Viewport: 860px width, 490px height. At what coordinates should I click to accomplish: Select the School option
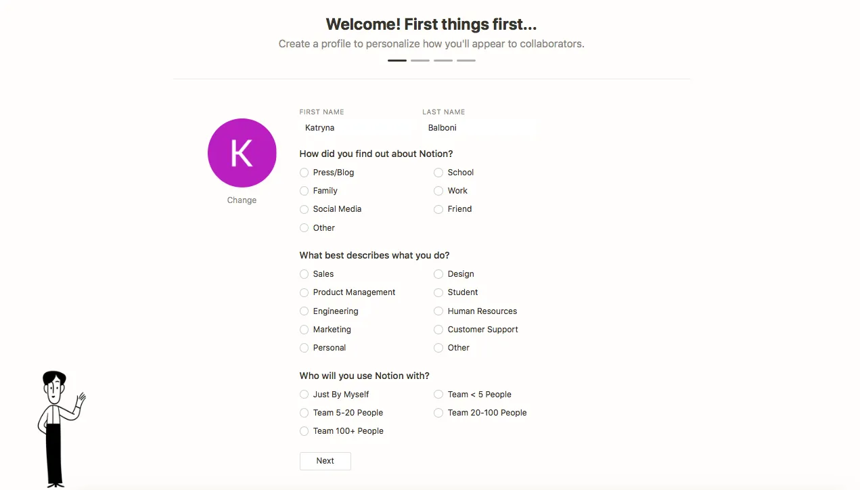(x=438, y=172)
